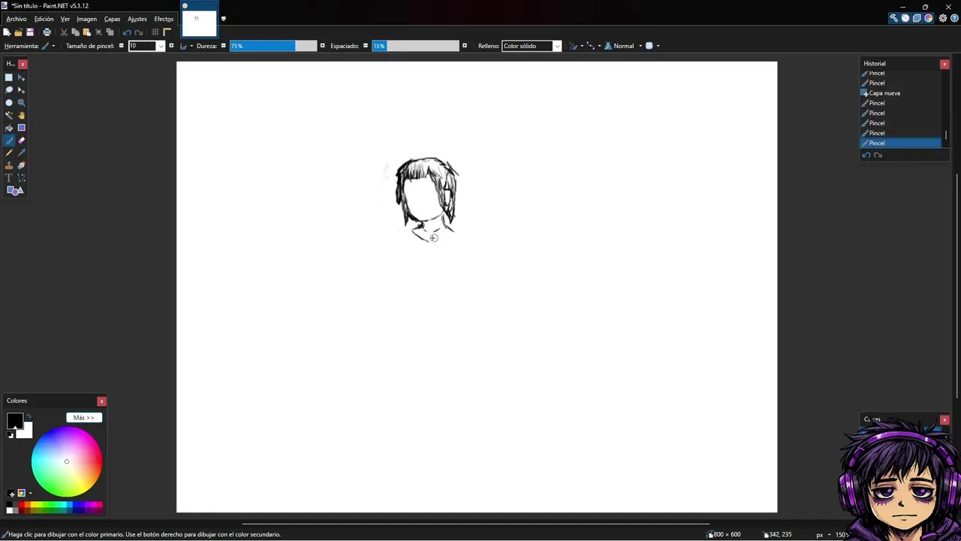
Task: Open antialiasing mode dropdown
Action: [576, 46]
